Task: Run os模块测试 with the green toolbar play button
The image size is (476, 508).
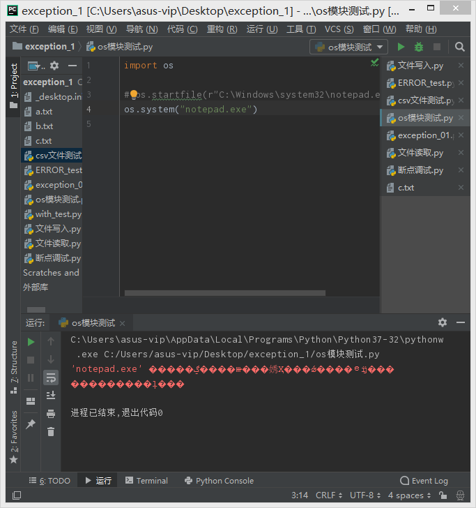Action: pyautogui.click(x=401, y=47)
